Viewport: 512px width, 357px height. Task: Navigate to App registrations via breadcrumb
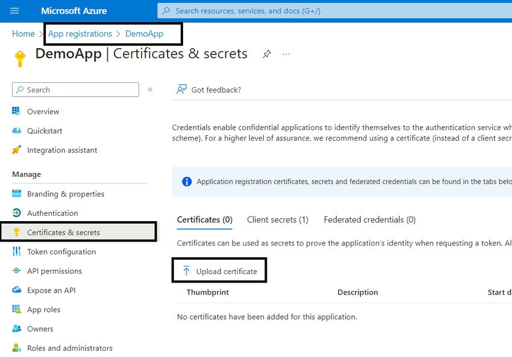coord(80,34)
